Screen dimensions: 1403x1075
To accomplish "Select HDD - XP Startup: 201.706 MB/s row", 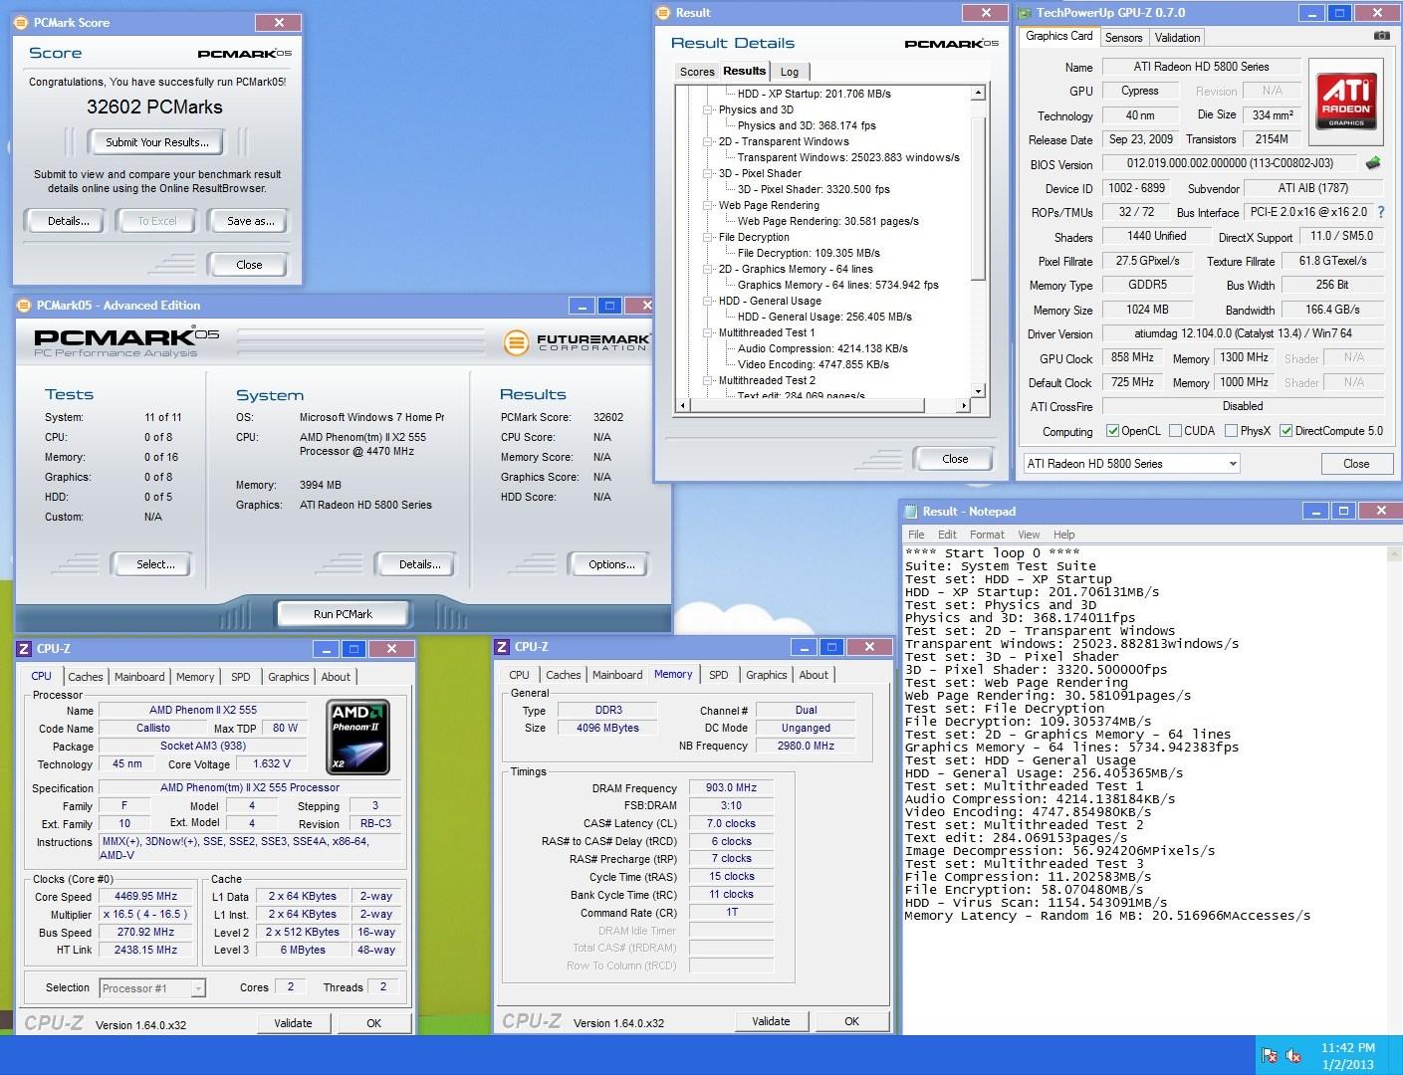I will (x=815, y=94).
